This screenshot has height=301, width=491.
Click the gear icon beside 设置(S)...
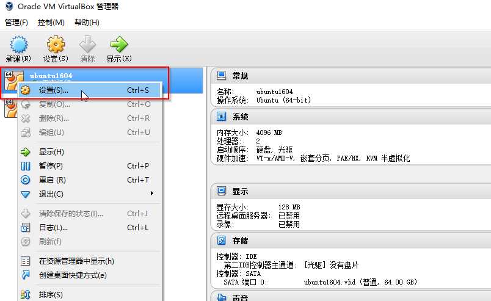click(x=26, y=90)
